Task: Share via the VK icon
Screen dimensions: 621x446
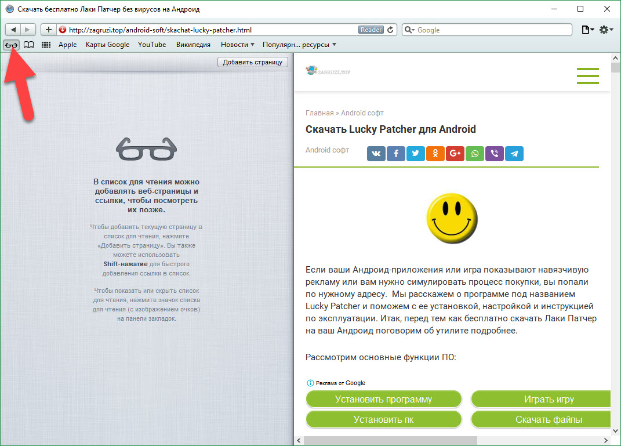Action: 376,153
